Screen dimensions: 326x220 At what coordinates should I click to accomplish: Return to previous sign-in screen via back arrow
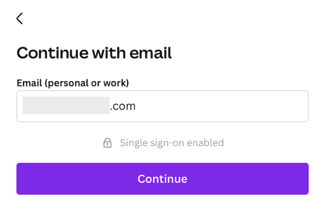click(x=19, y=19)
